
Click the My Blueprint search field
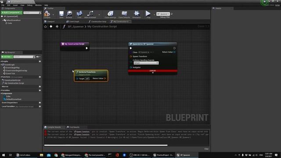pyautogui.click(x=23, y=57)
